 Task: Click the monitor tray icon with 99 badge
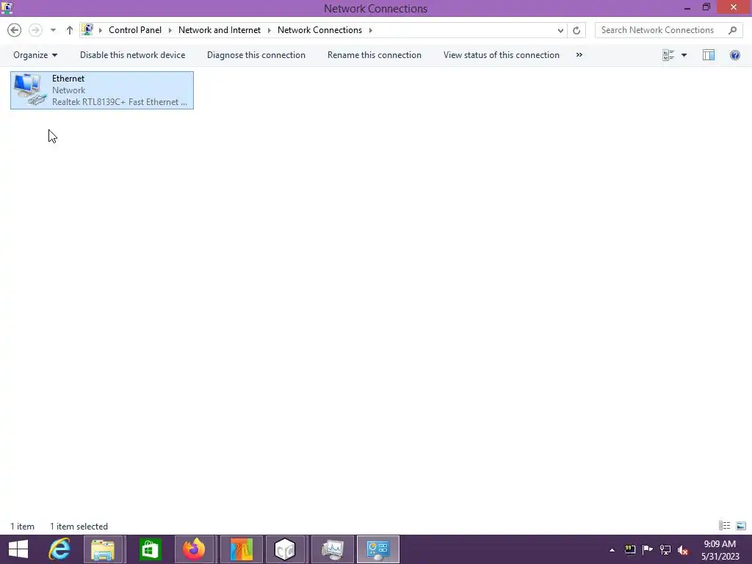(x=629, y=549)
